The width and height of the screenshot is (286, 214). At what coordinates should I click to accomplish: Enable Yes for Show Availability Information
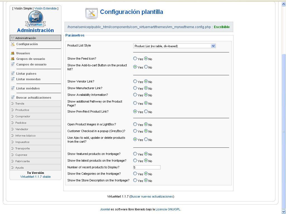click(x=135, y=95)
